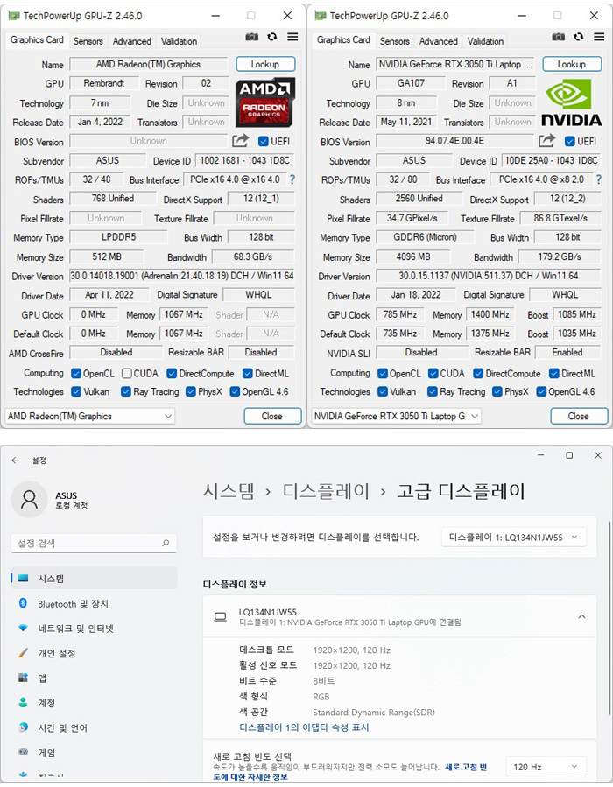Click Close button in AMD GPU-Z window

[272, 416]
